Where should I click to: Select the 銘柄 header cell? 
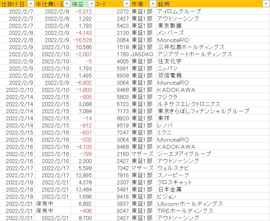pyautogui.click(x=213, y=4)
